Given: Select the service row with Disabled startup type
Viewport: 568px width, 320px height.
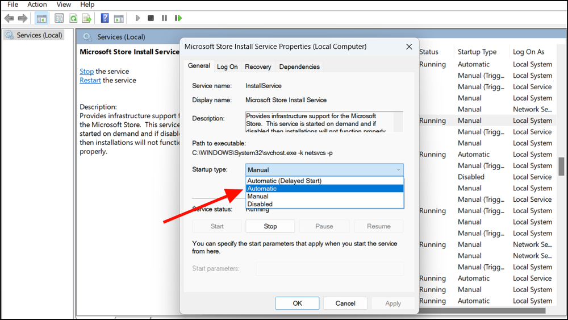Looking at the screenshot, I should [x=487, y=177].
